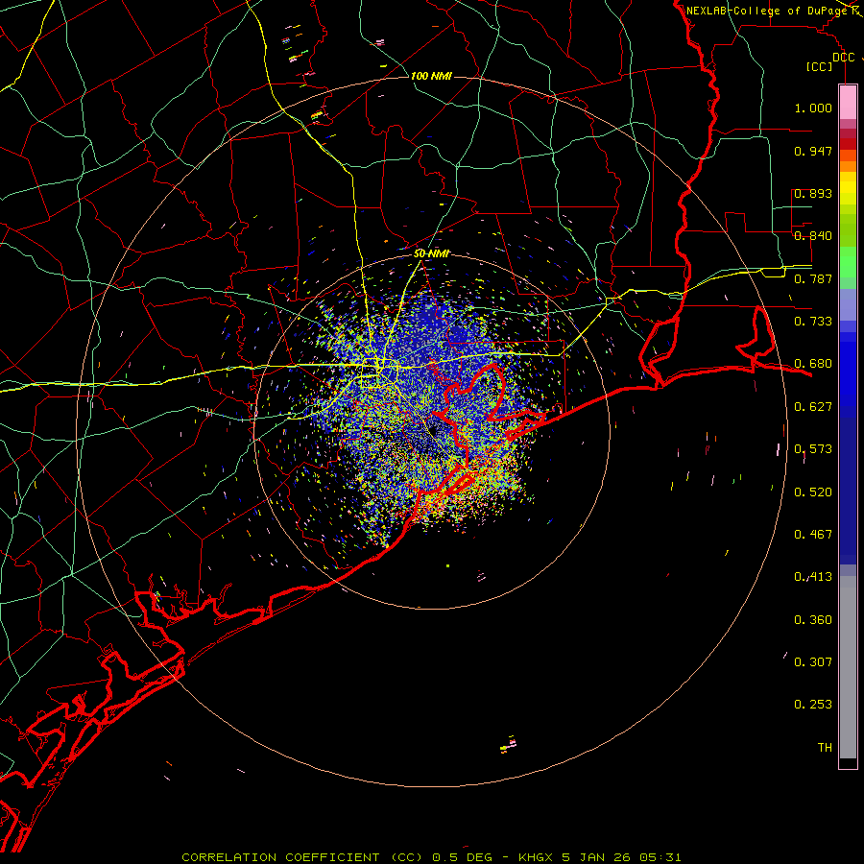Viewport: 864px width, 864px height.
Task: Click the 0.520 scale value
Action: click(x=813, y=492)
